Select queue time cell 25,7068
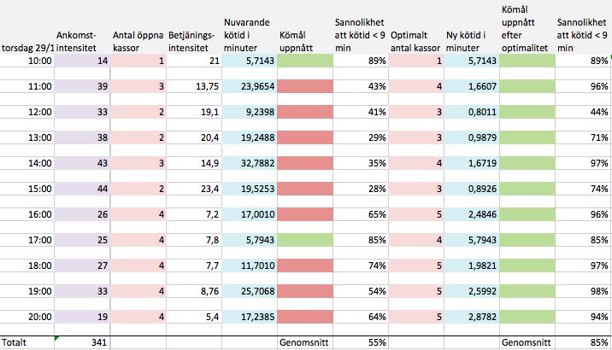 [250, 291]
